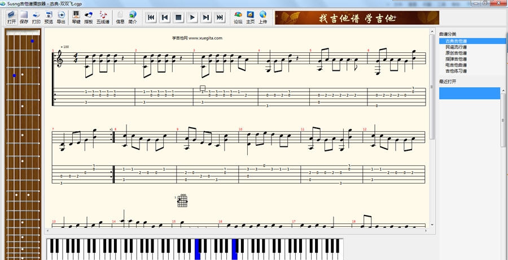Click the chord diagram above measure 15
The image size is (508, 260).
tap(182, 200)
